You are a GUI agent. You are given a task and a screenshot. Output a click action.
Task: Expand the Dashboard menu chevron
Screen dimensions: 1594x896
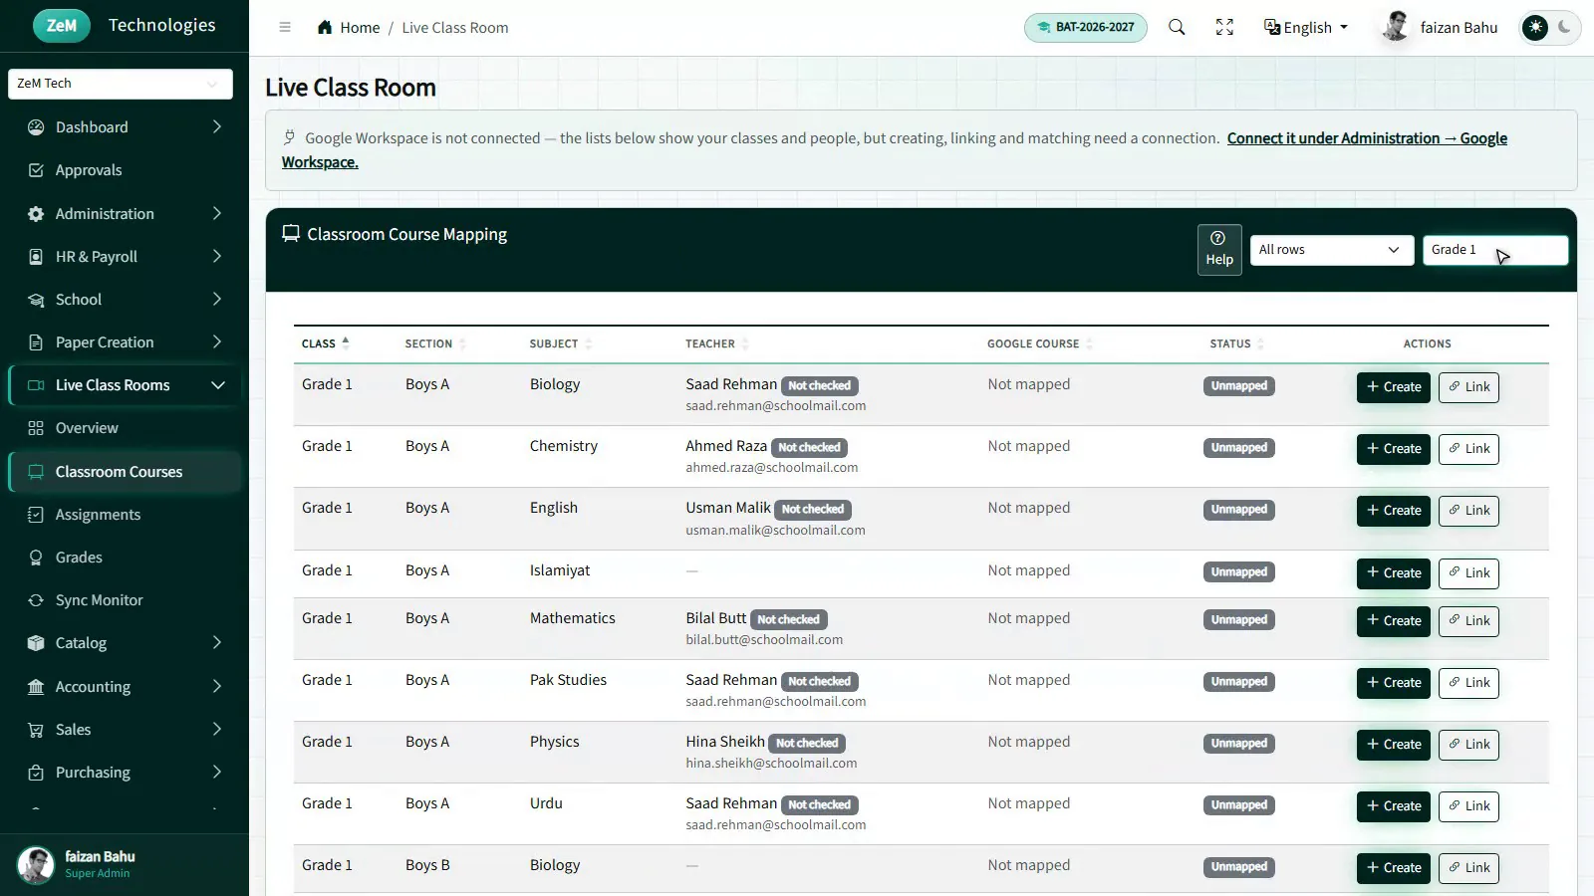(x=217, y=127)
